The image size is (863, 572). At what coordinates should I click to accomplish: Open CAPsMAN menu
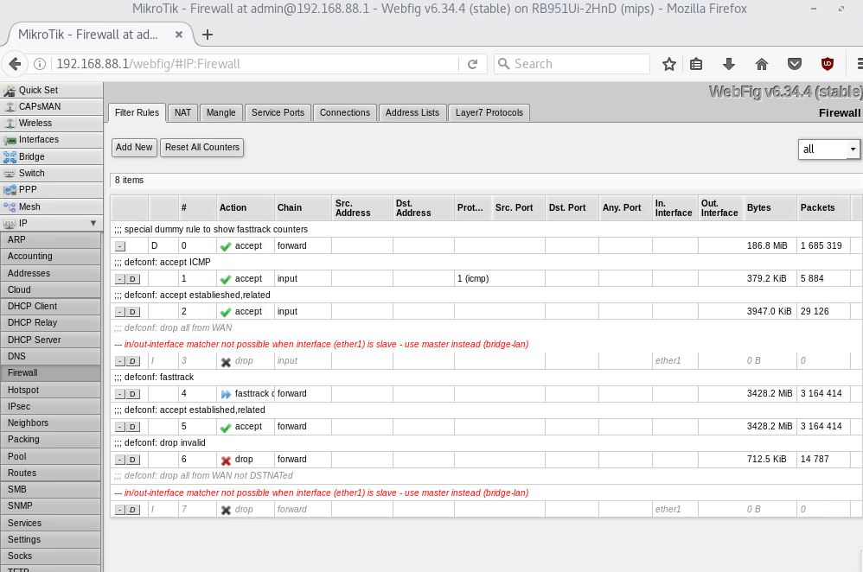[51, 106]
